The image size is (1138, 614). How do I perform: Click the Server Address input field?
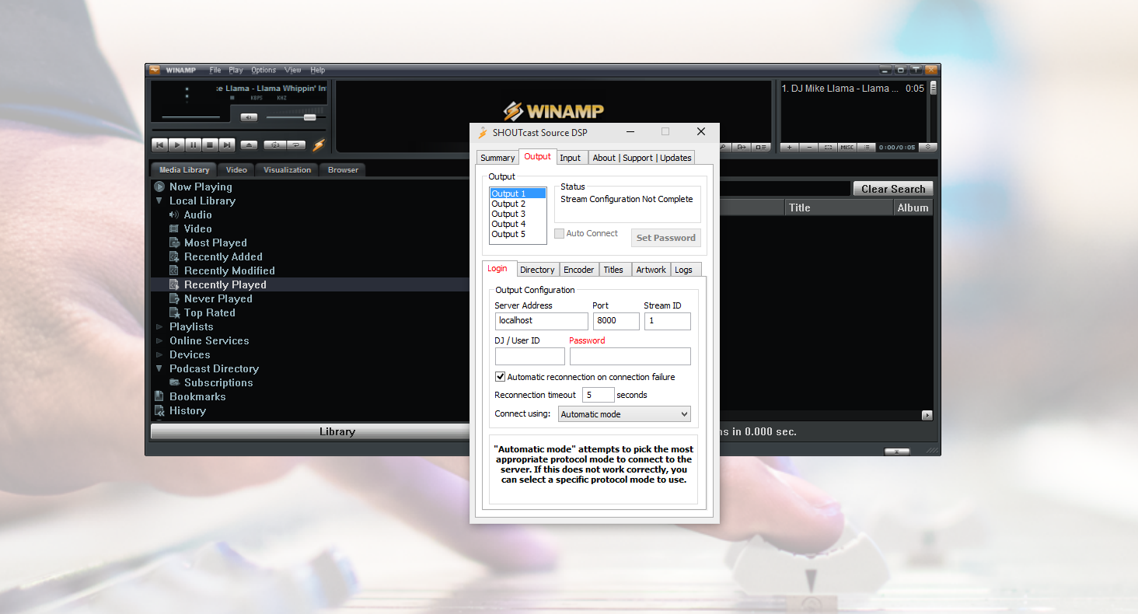click(541, 321)
